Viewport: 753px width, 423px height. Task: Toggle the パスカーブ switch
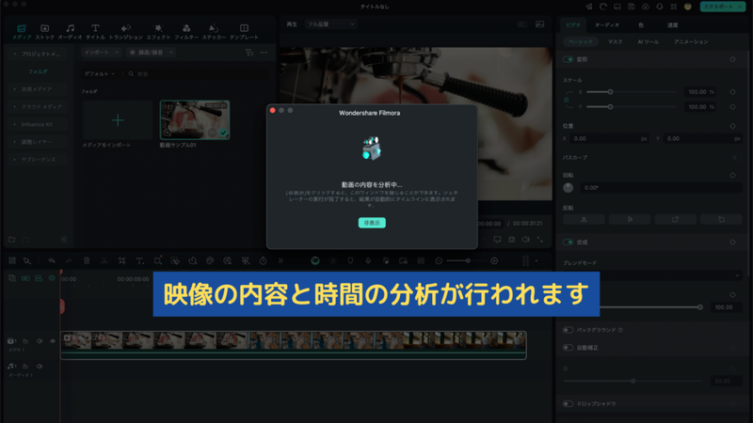(x=737, y=157)
